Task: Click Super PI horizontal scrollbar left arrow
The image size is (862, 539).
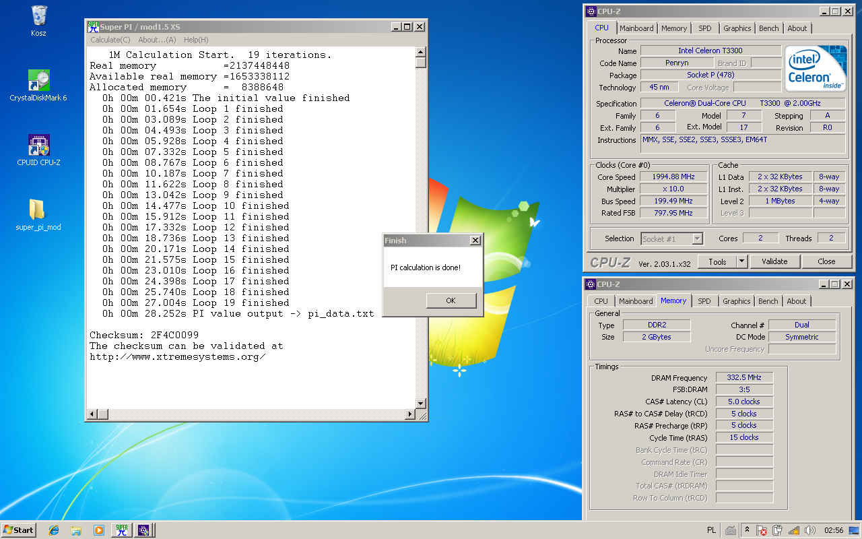Action: (x=93, y=414)
